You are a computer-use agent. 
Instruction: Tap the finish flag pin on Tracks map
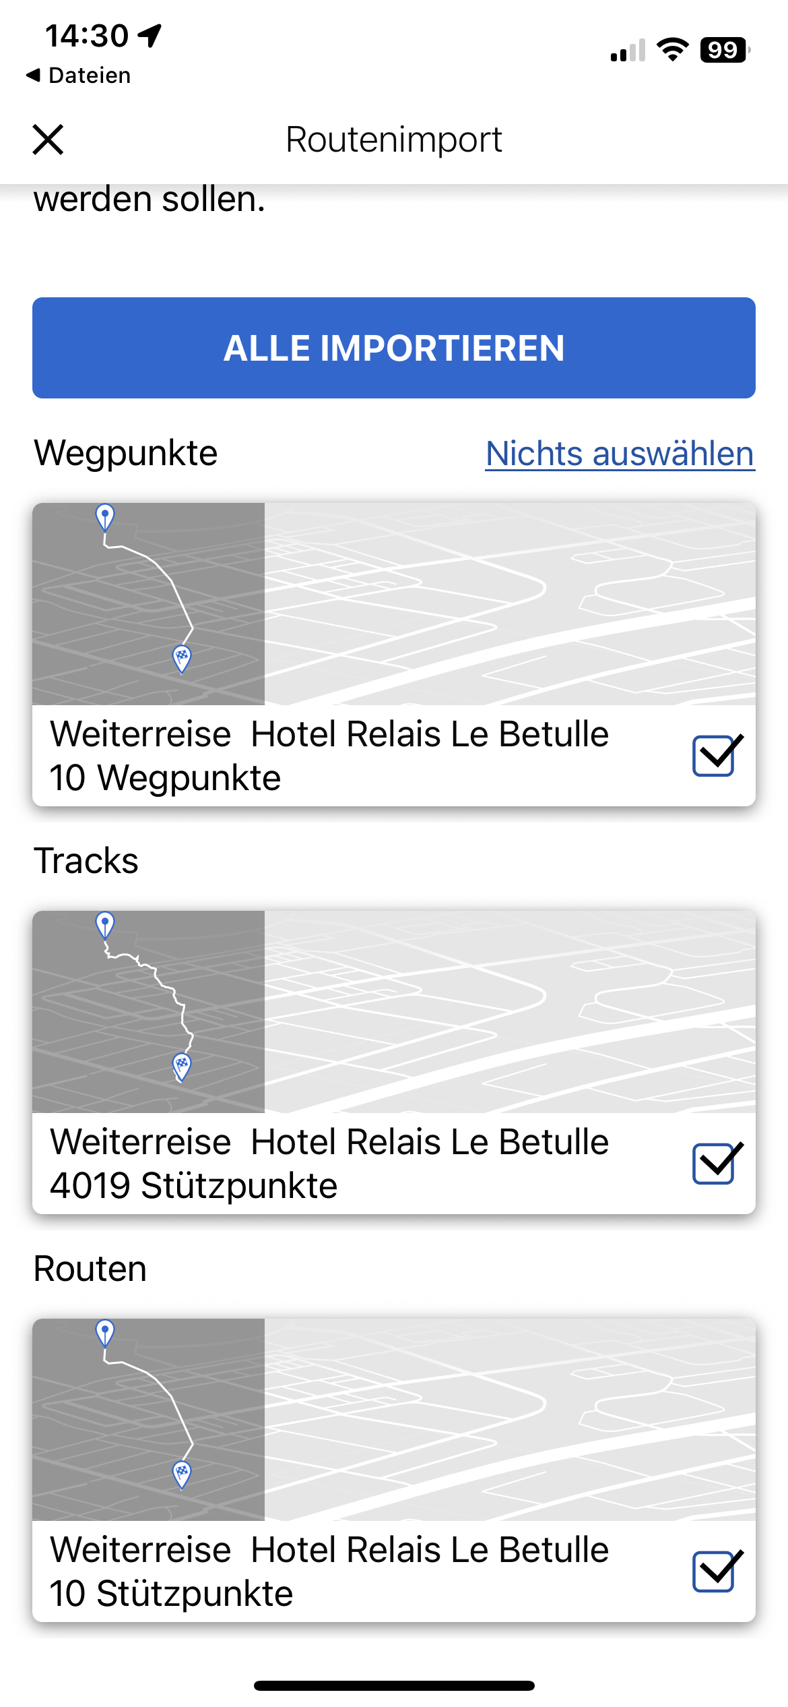point(182,1066)
